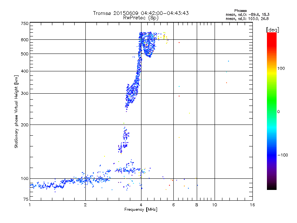297x223 pixels.
Task: Click the colorbar '-100' tick label
Action: 283,155
